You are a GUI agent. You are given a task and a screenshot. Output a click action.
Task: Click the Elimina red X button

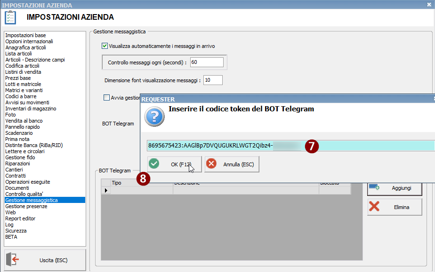click(x=395, y=207)
